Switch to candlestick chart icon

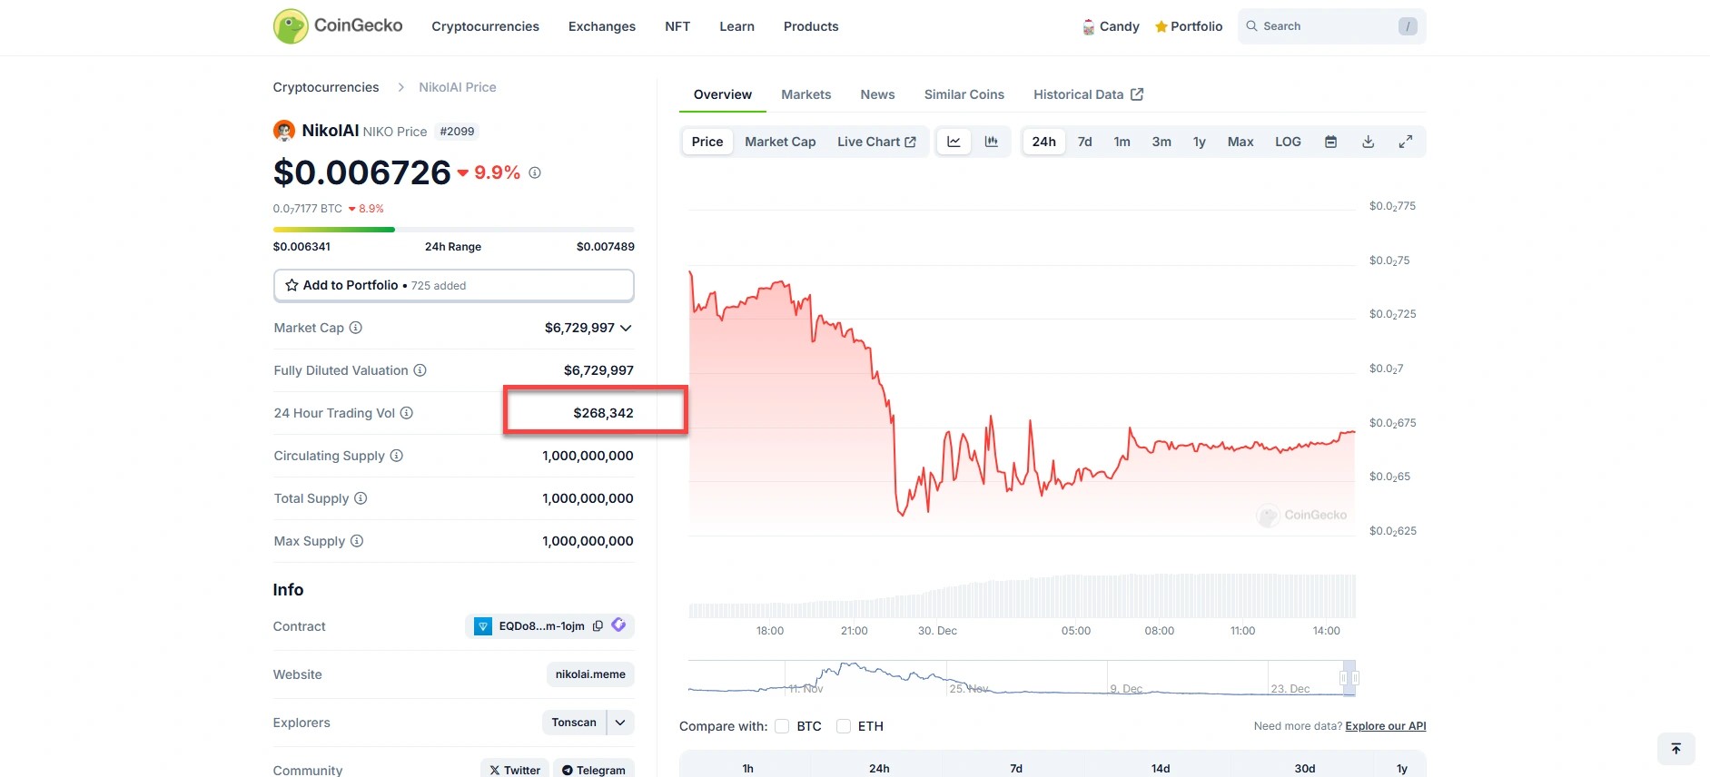point(992,142)
